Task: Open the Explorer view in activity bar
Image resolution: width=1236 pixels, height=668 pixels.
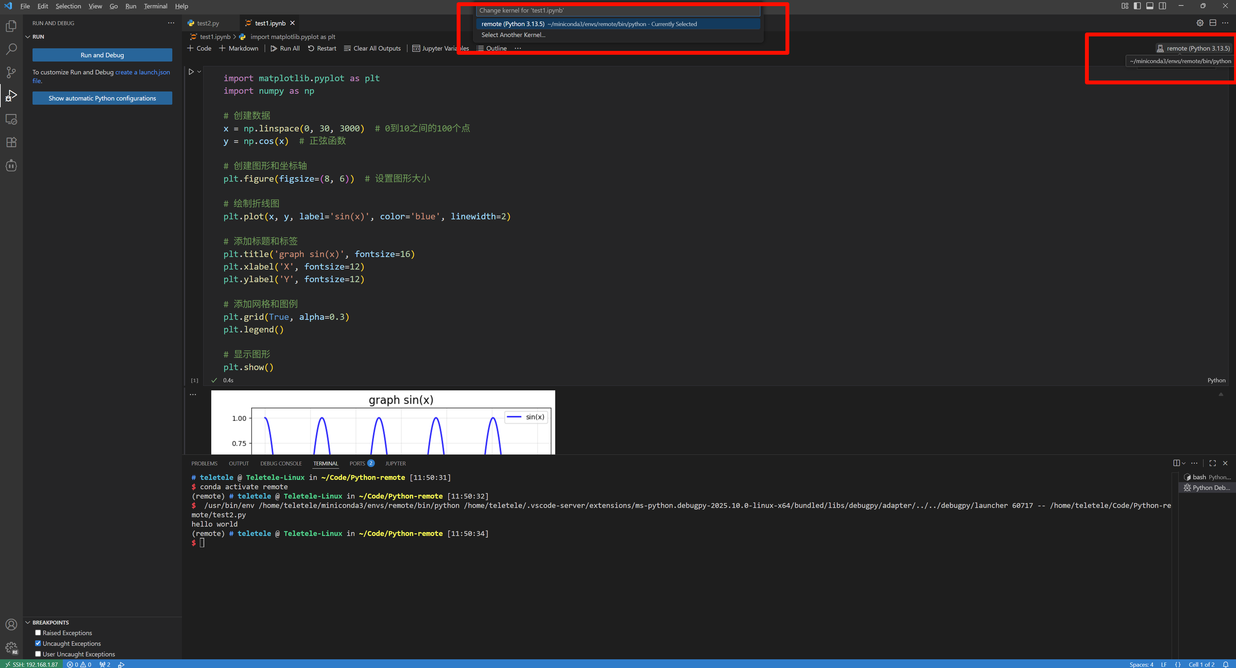Action: point(11,26)
